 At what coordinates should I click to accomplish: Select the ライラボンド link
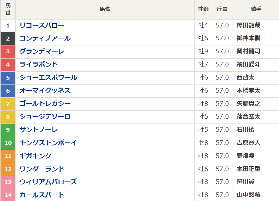(x=38, y=65)
